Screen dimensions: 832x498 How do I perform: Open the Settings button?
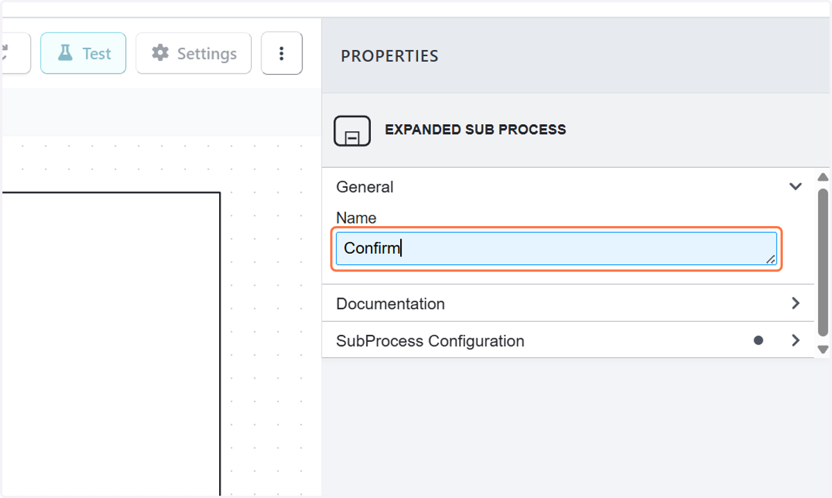pos(193,53)
